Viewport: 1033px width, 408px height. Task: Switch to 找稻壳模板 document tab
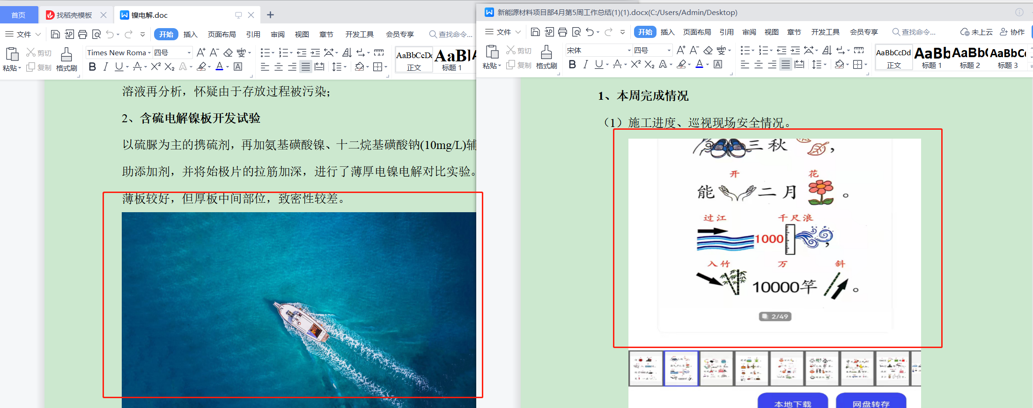(x=74, y=15)
